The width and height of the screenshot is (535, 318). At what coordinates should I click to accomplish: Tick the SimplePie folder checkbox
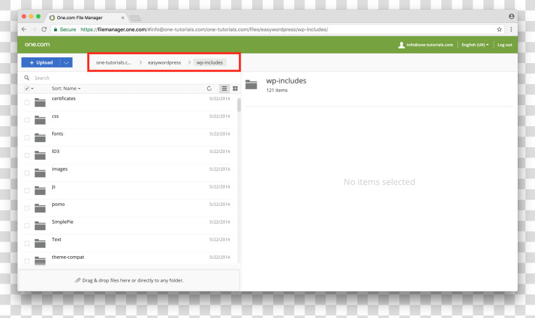click(x=27, y=226)
